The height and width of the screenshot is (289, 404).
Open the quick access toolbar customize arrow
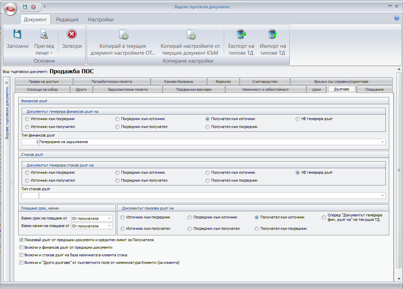[x=45, y=7]
